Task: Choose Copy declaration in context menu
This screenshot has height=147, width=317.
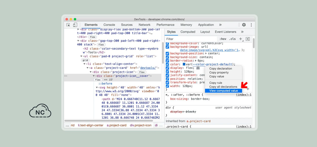Action: click(x=223, y=69)
